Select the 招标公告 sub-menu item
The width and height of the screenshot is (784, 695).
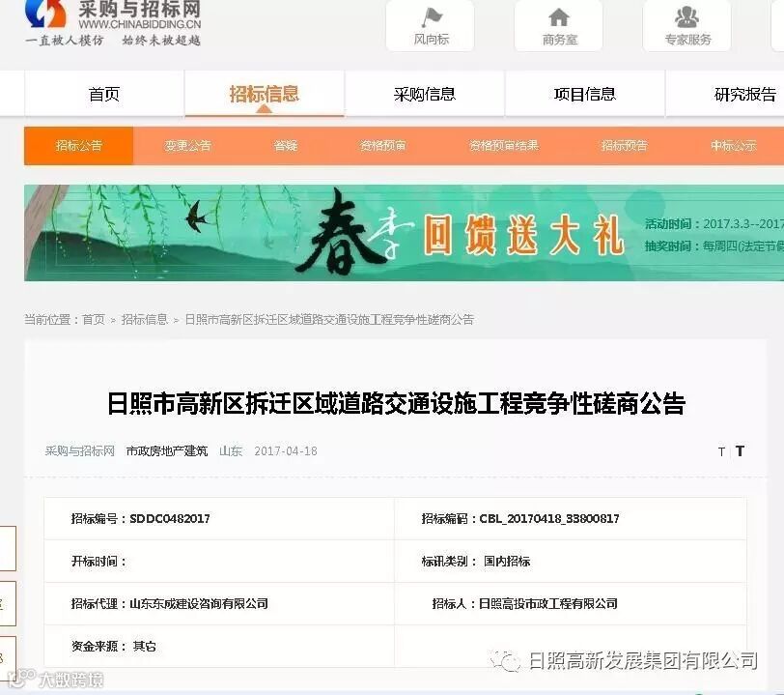point(78,146)
